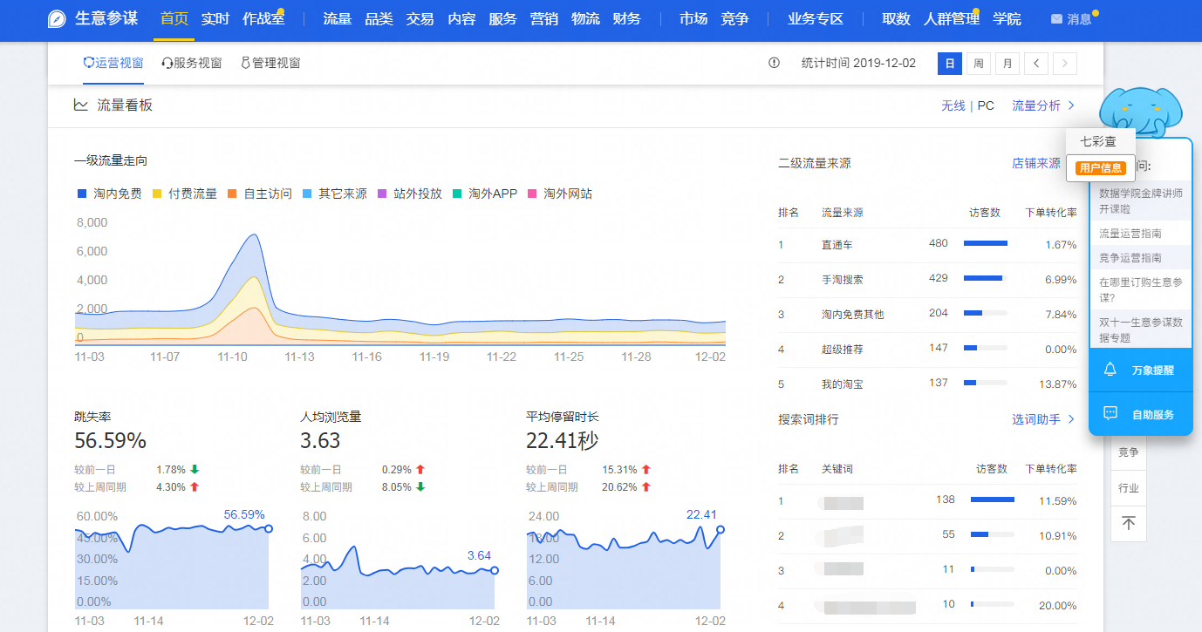
Task: Toggle 淘内免费 legend series
Action: (x=110, y=194)
